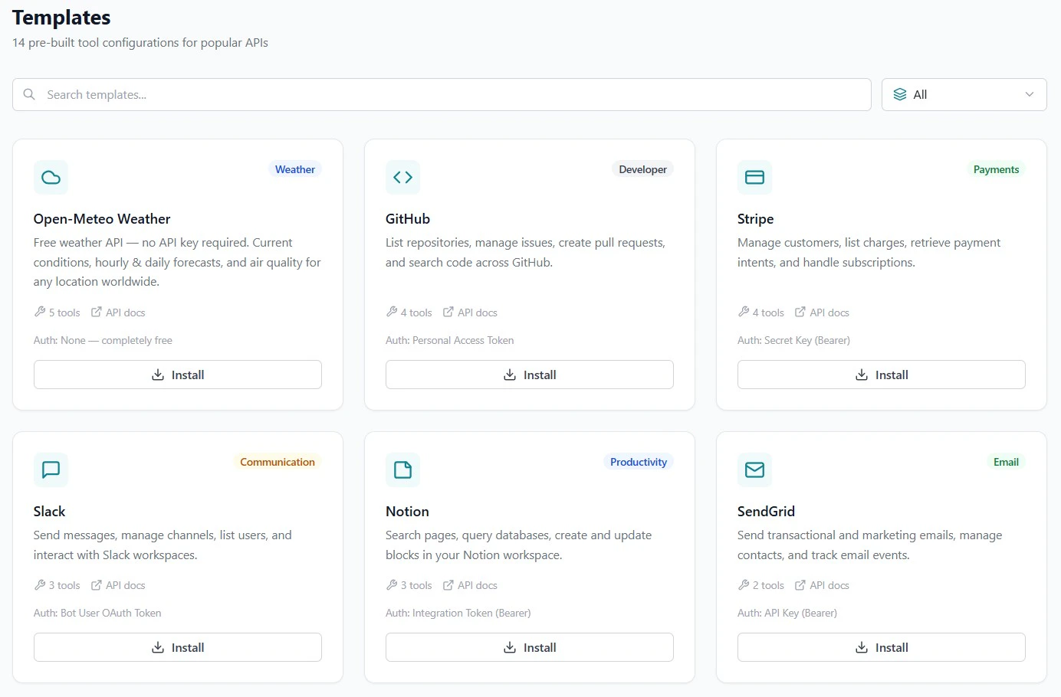Click the Stripe card title
Screen dimensions: 1061x697
point(755,219)
